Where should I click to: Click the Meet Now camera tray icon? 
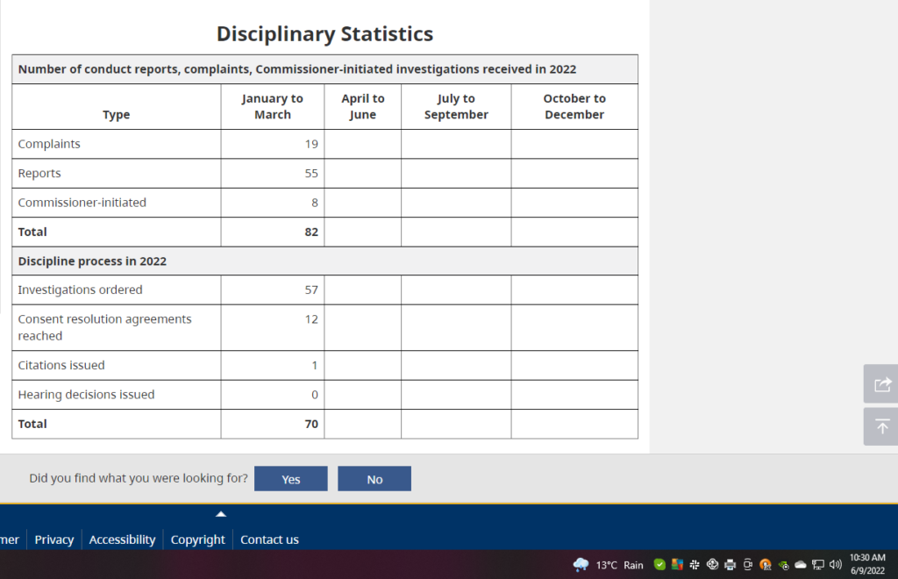747,565
